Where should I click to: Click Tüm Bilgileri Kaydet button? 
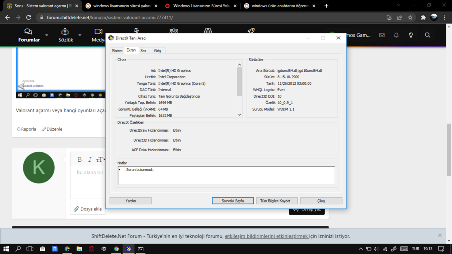tap(277, 201)
